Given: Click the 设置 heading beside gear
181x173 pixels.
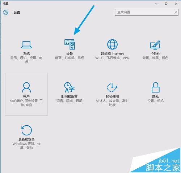Looking at the screenshot, I should pyautogui.click(x=17, y=12).
